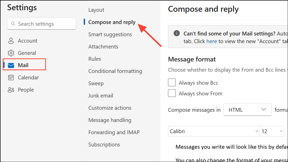Screen dimensions: 288x162
Task: Expand the font size dropdown showing 12
Action: pyautogui.click(x=272, y=131)
